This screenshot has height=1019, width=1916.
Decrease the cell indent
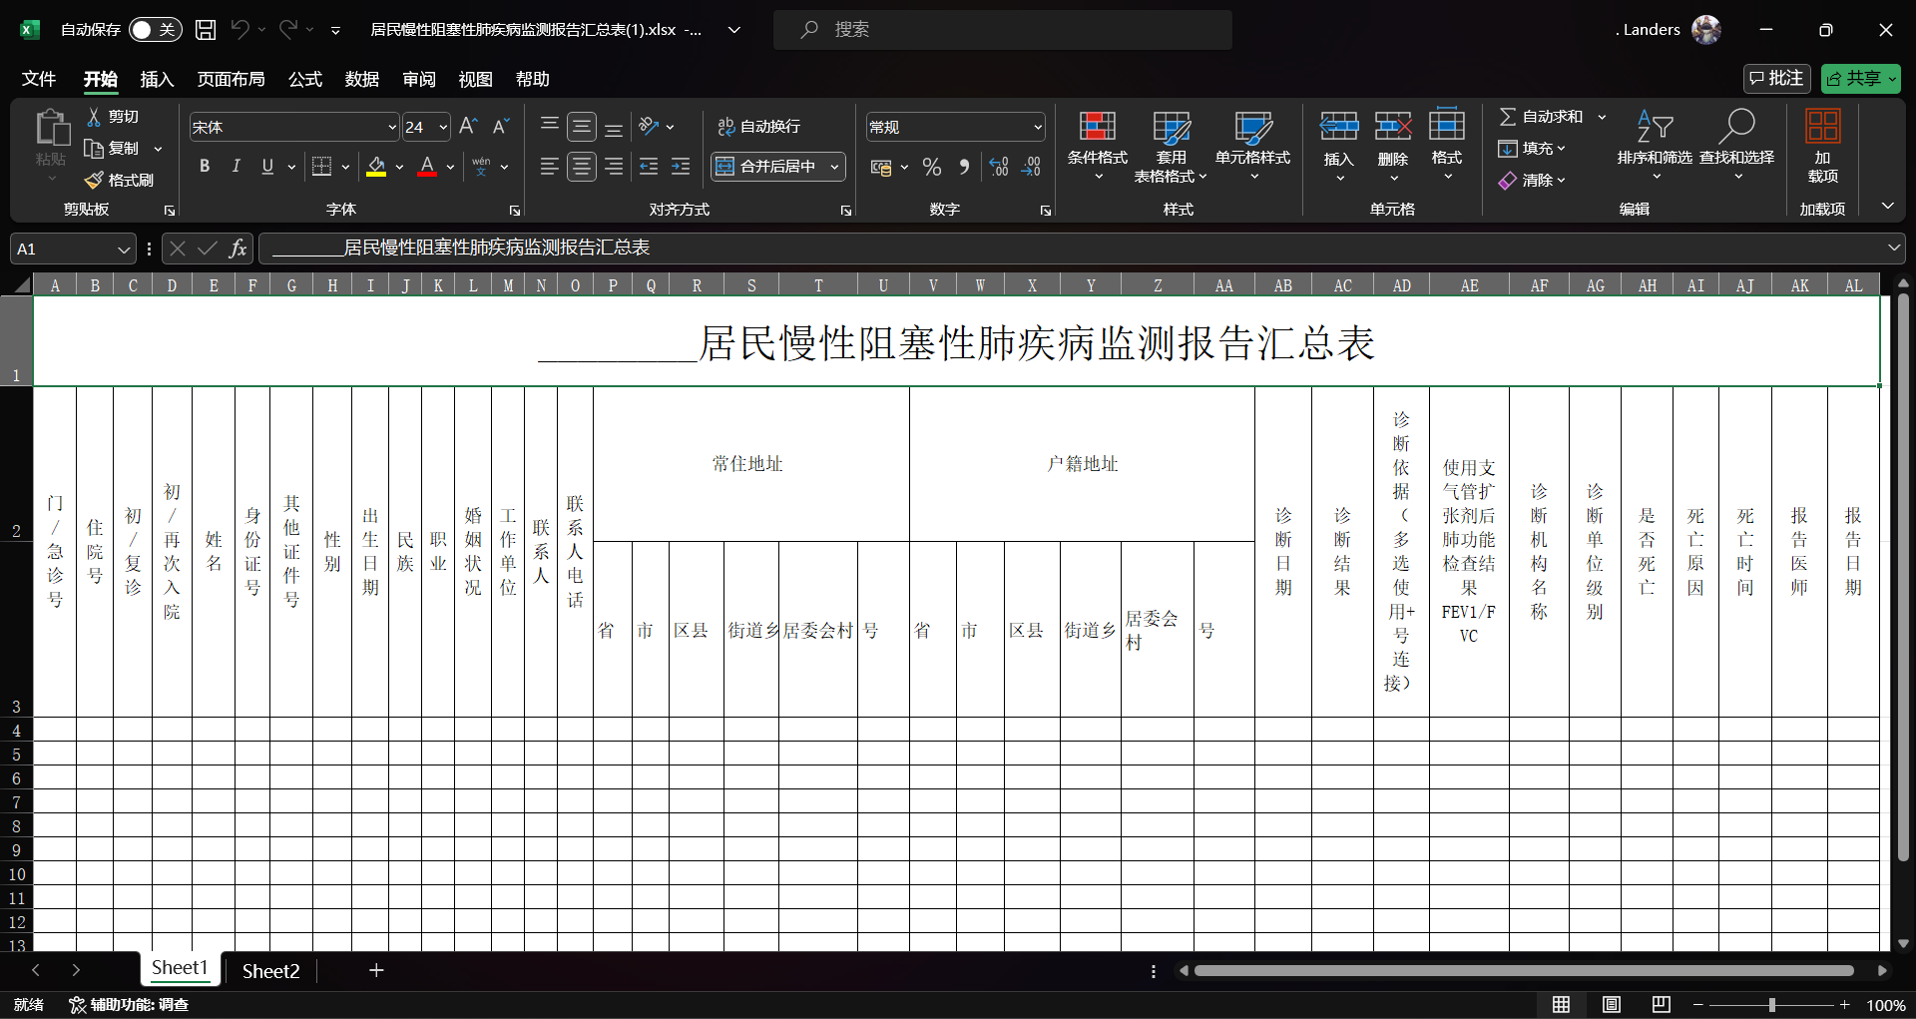[649, 167]
